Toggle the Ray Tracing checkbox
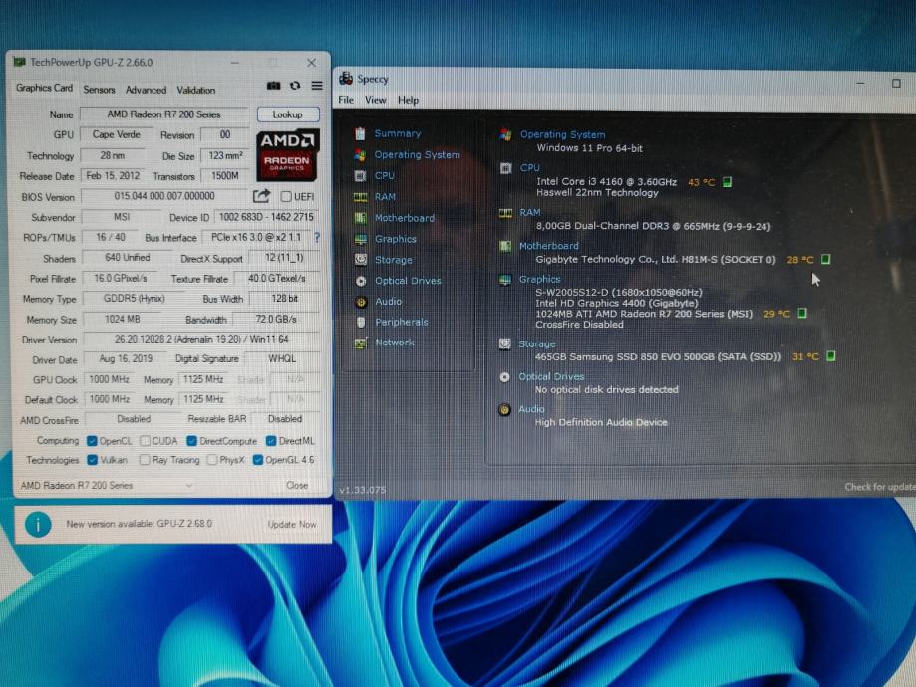916x687 pixels. (145, 460)
